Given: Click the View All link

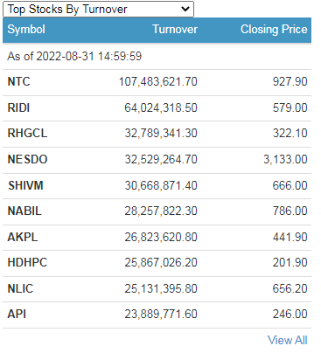Looking at the screenshot, I should click(287, 340).
